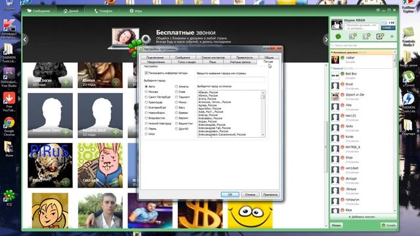The height and width of the screenshot is (236, 420).
Task: Open the Телефон section in top bar
Action: [104, 11]
